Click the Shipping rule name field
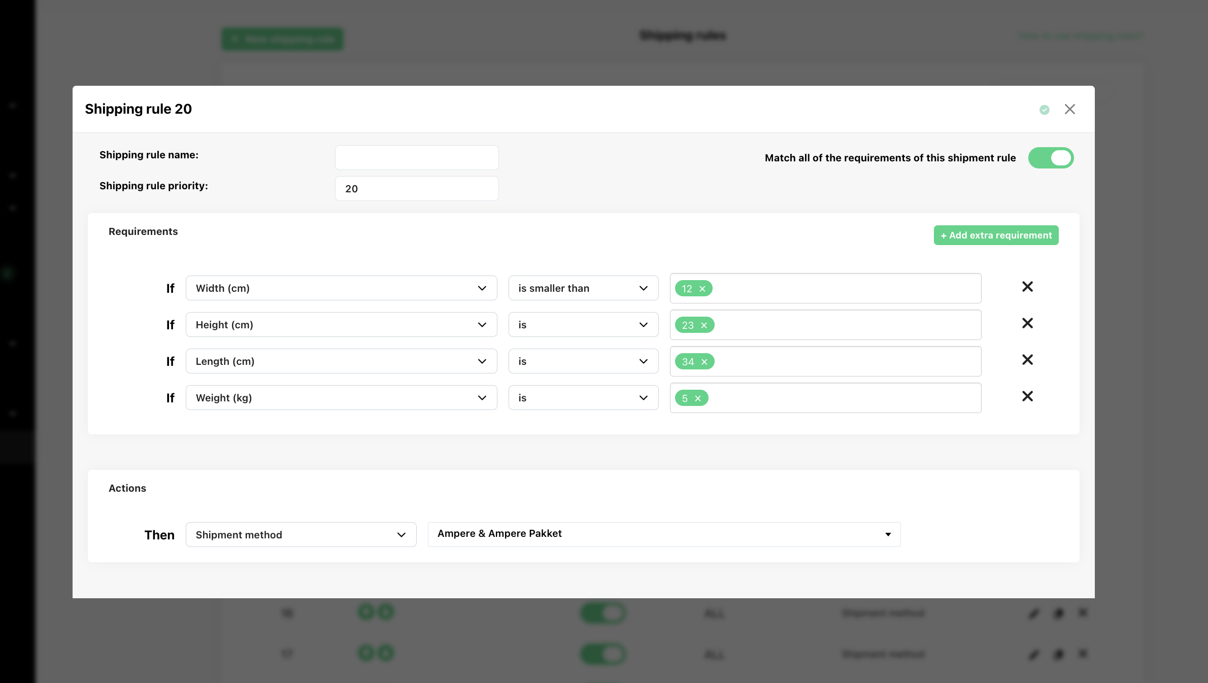The height and width of the screenshot is (683, 1208). tap(417, 157)
